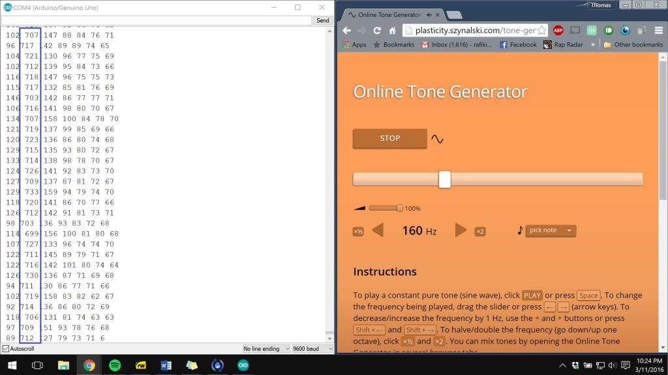
Task: Click the volume slider handle
Action: point(400,208)
